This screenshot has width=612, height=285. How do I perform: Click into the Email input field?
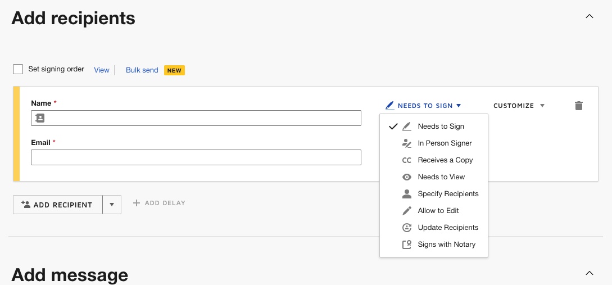click(x=196, y=157)
